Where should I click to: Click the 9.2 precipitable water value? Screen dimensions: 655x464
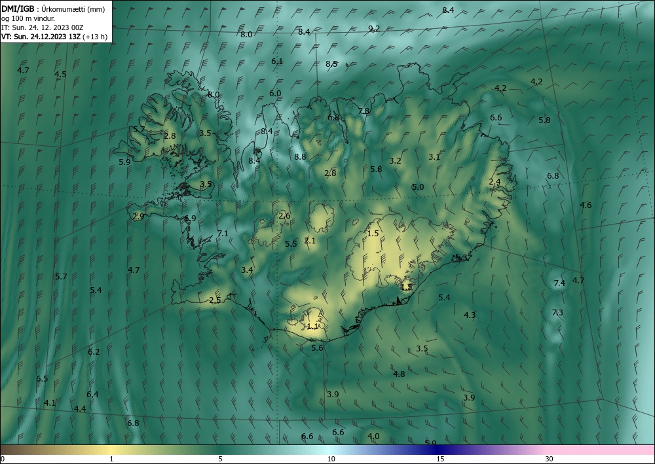tap(374, 28)
